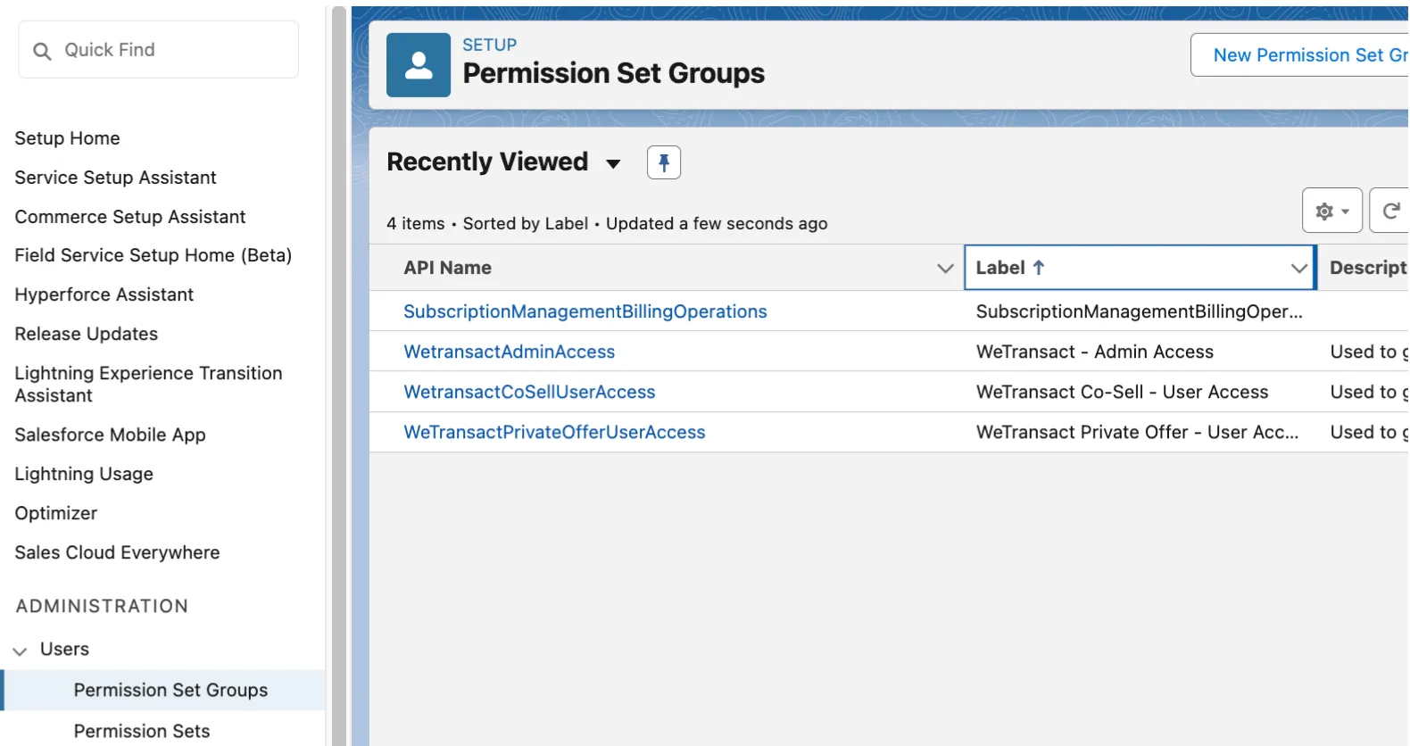This screenshot has width=1410, height=746.
Task: Sort by the Description column header
Action: (x=1368, y=268)
